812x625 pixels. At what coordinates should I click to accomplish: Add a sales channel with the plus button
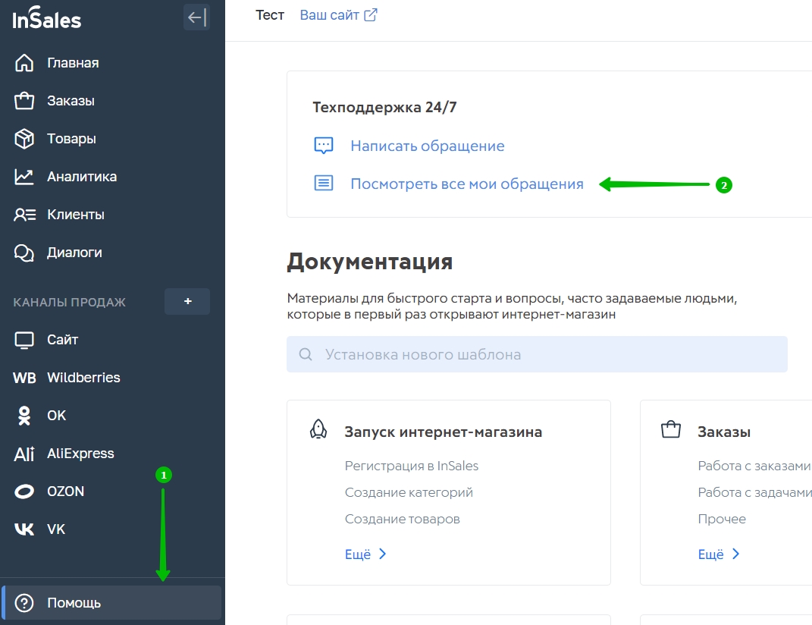point(187,301)
